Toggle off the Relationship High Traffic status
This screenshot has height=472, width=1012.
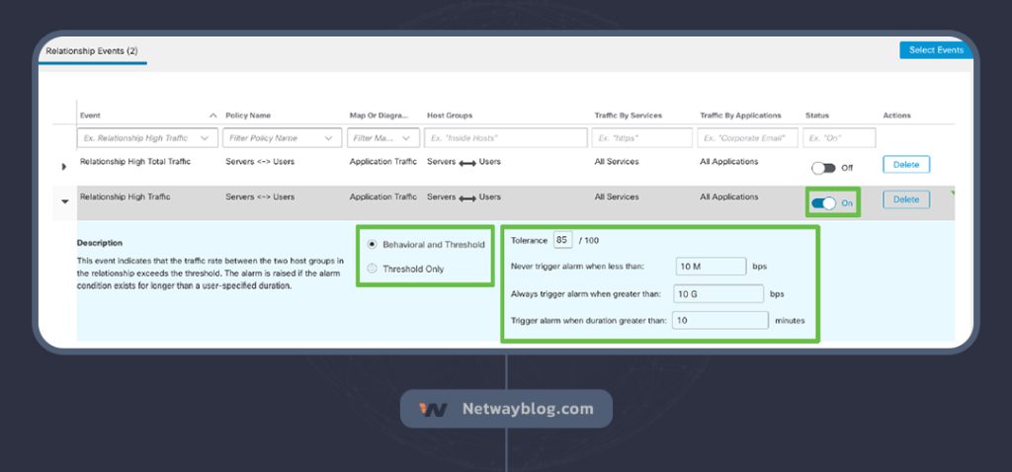pyautogui.click(x=823, y=202)
